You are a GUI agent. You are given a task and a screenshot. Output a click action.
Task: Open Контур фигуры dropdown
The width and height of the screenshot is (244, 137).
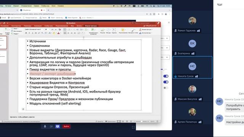tap(146, 33)
